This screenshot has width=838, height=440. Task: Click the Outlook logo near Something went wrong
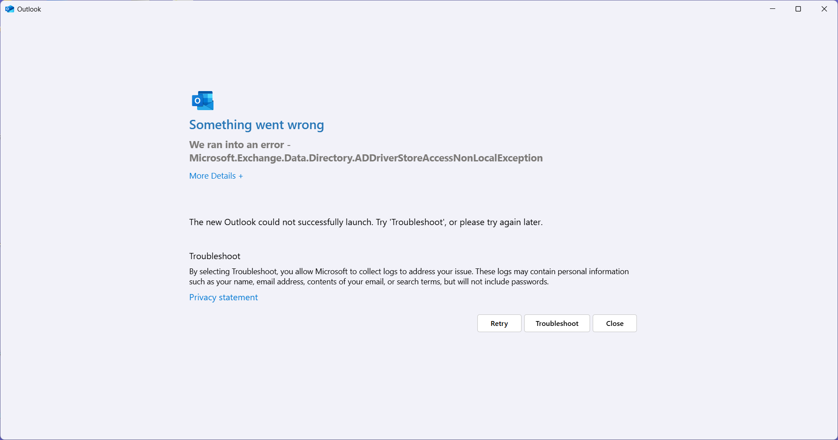point(202,100)
